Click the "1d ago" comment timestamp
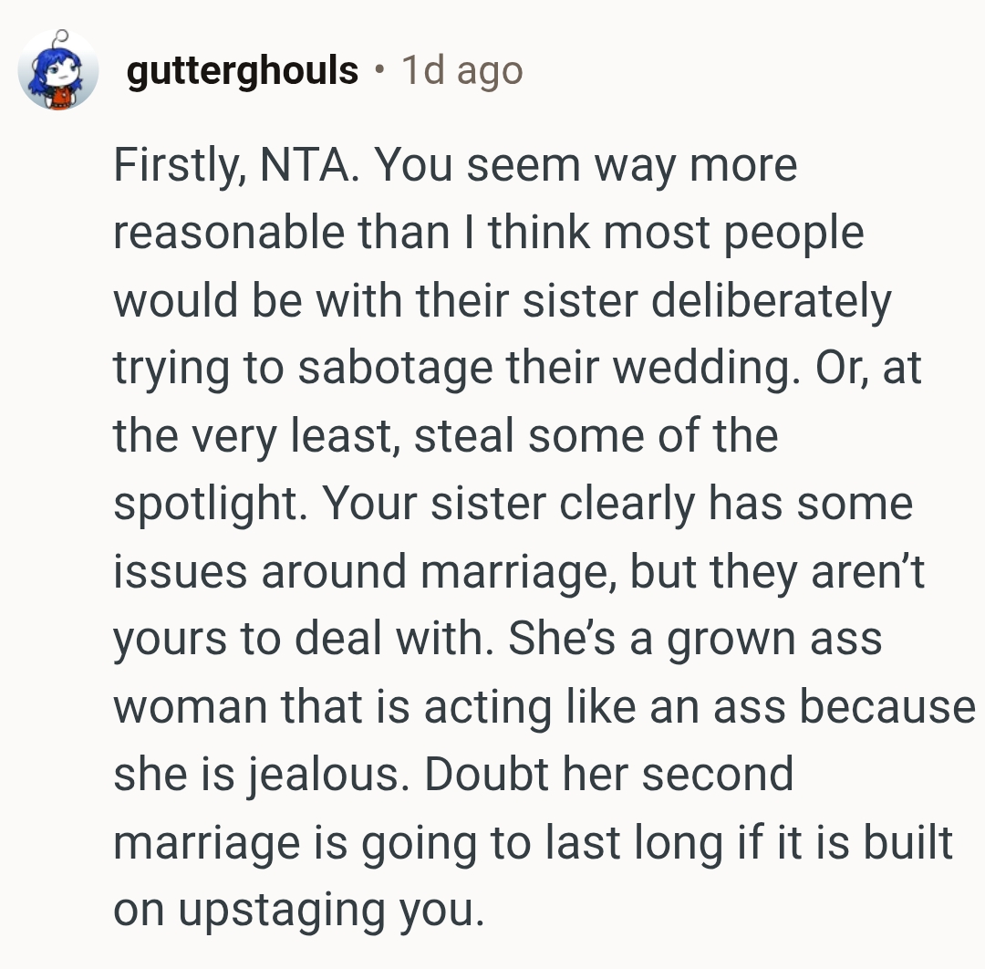The width and height of the screenshot is (985, 969). (461, 70)
